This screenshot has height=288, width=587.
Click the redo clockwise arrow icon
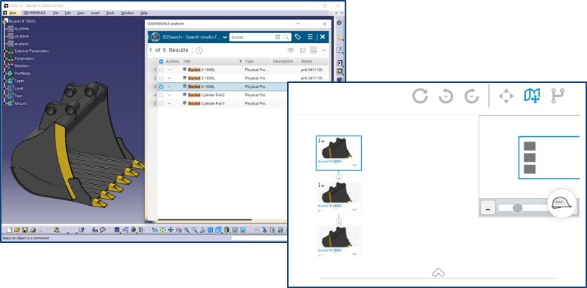point(472,96)
